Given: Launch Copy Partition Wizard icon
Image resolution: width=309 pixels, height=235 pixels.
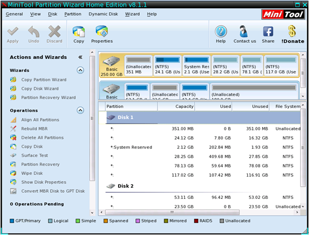Looking at the screenshot, I should tap(13, 79).
